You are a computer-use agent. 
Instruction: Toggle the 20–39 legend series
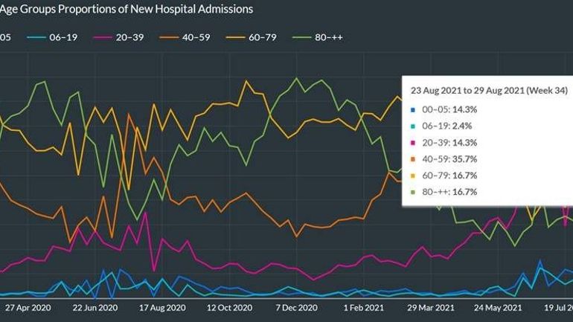[x=119, y=37]
